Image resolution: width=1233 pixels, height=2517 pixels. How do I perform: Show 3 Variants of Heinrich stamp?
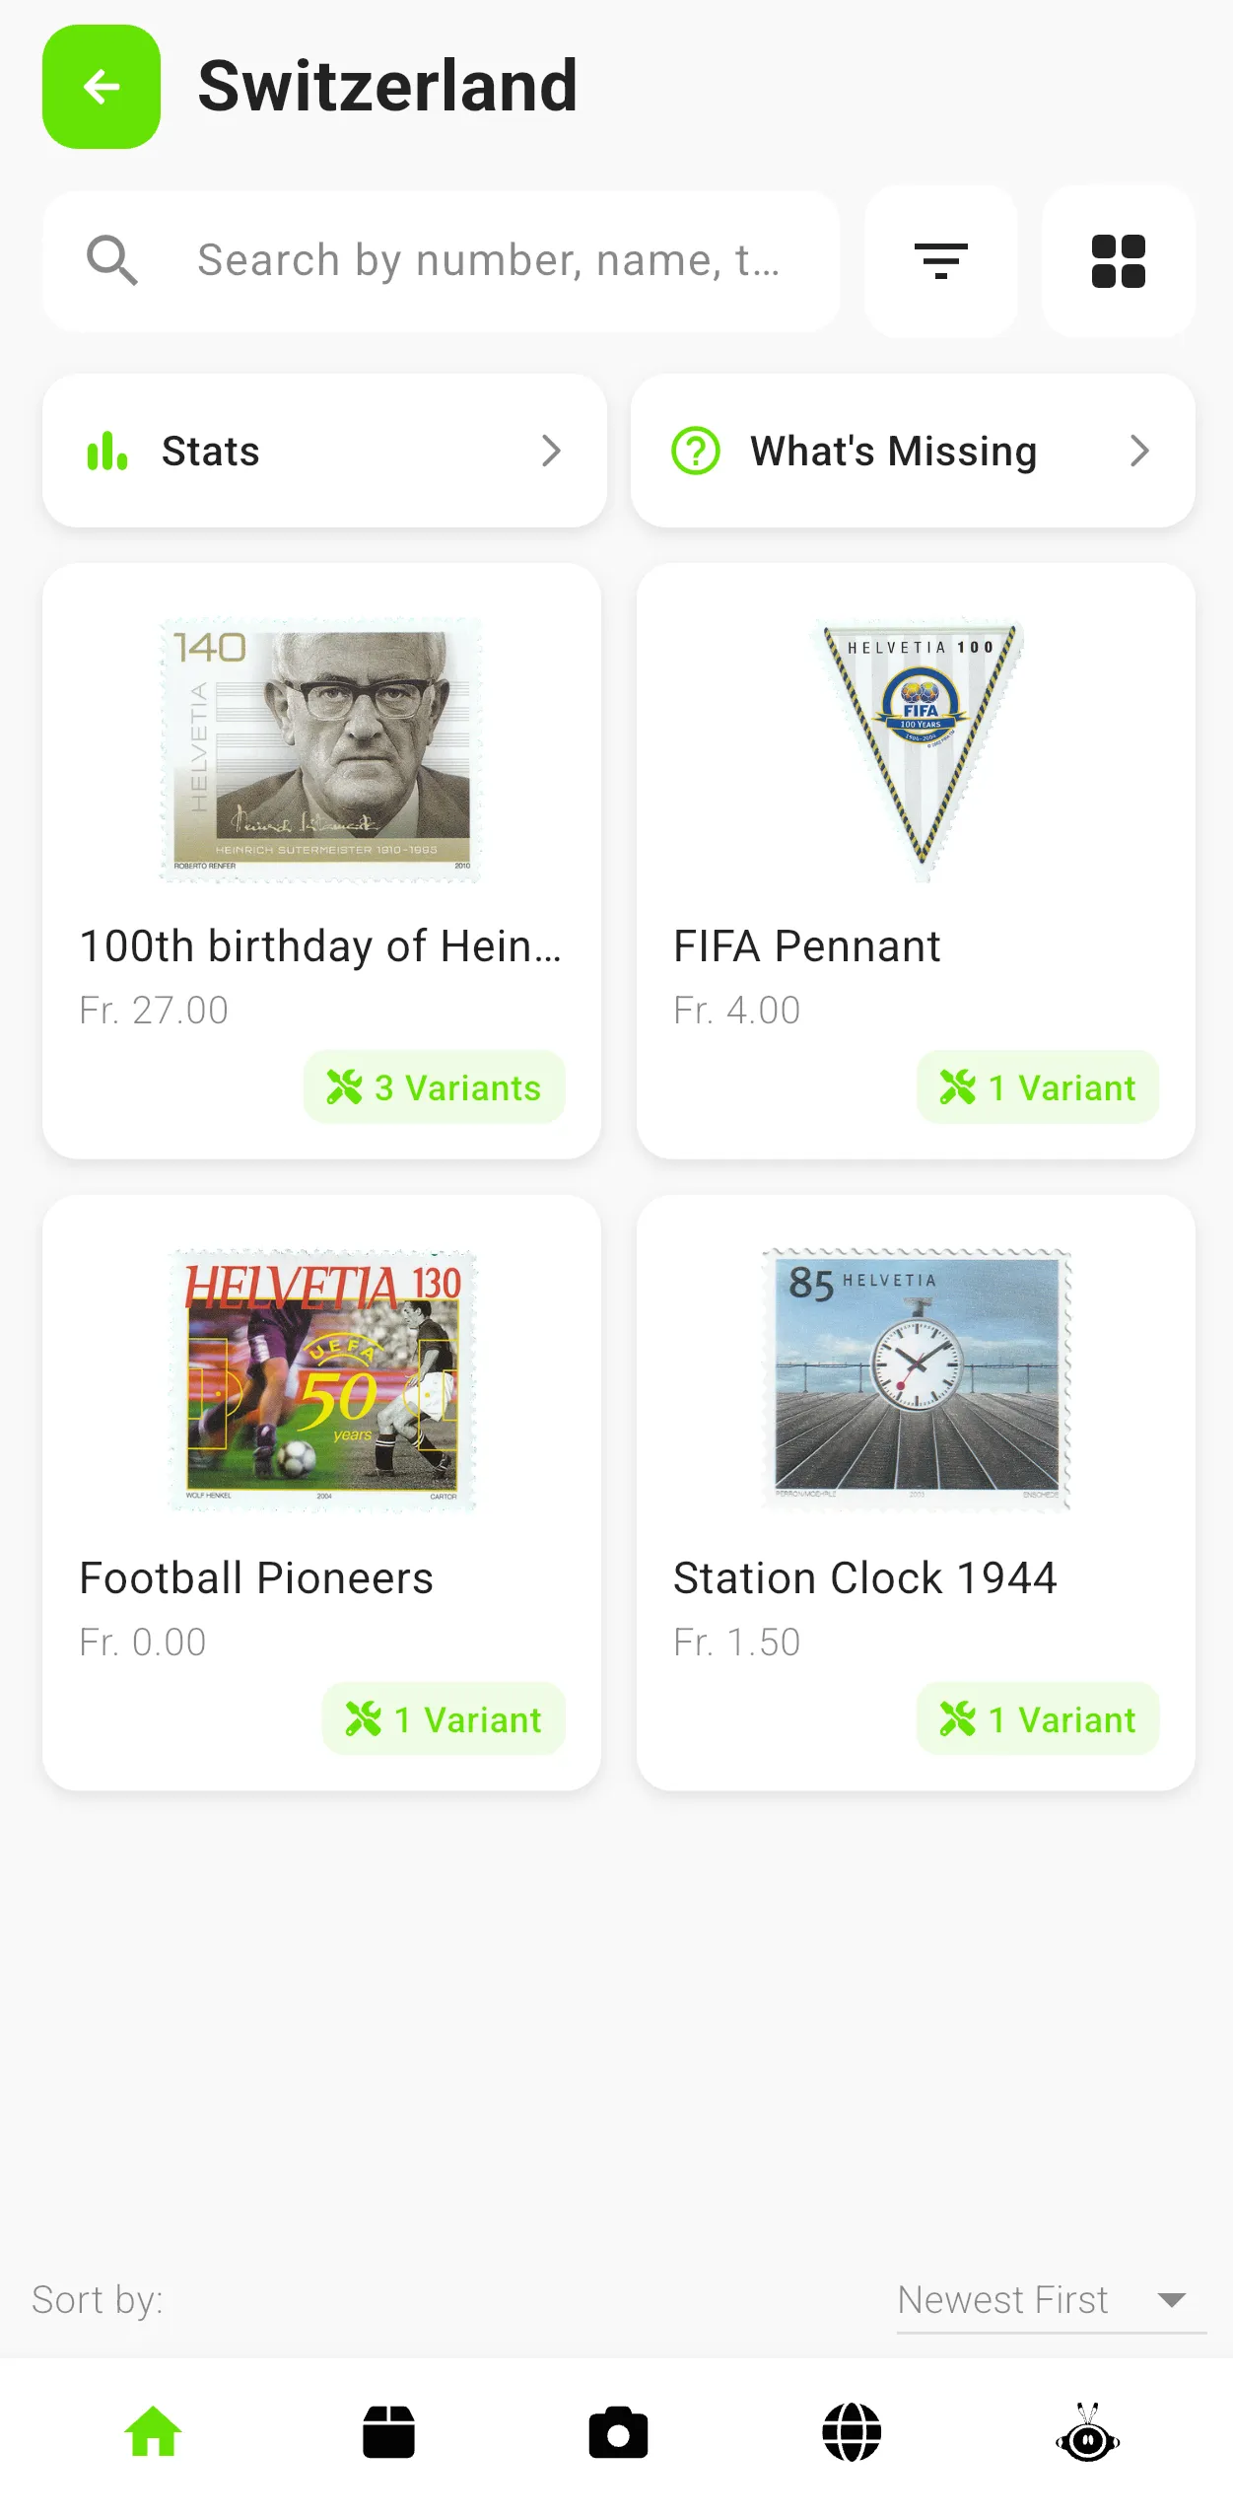pos(434,1087)
